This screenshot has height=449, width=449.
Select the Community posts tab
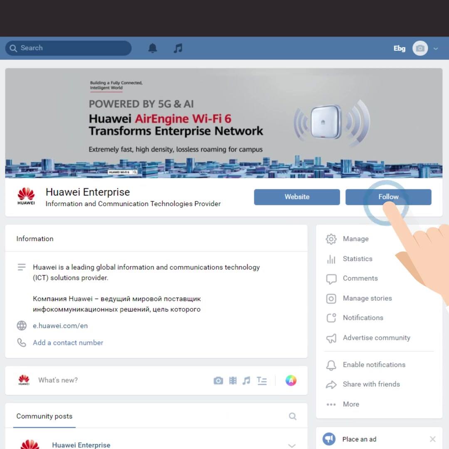(x=44, y=416)
